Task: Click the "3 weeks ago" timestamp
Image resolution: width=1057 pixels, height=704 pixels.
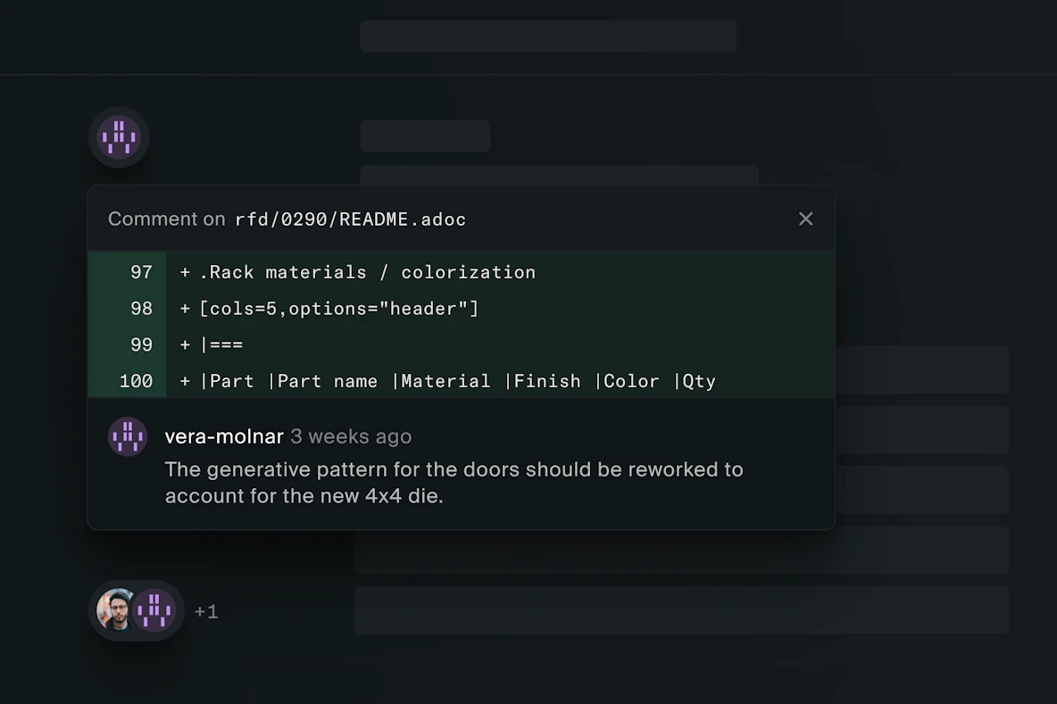Action: click(x=351, y=436)
